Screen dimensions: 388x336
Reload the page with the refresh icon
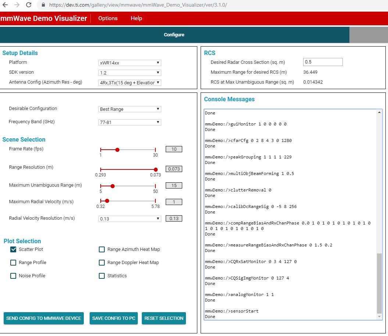tap(29, 5)
